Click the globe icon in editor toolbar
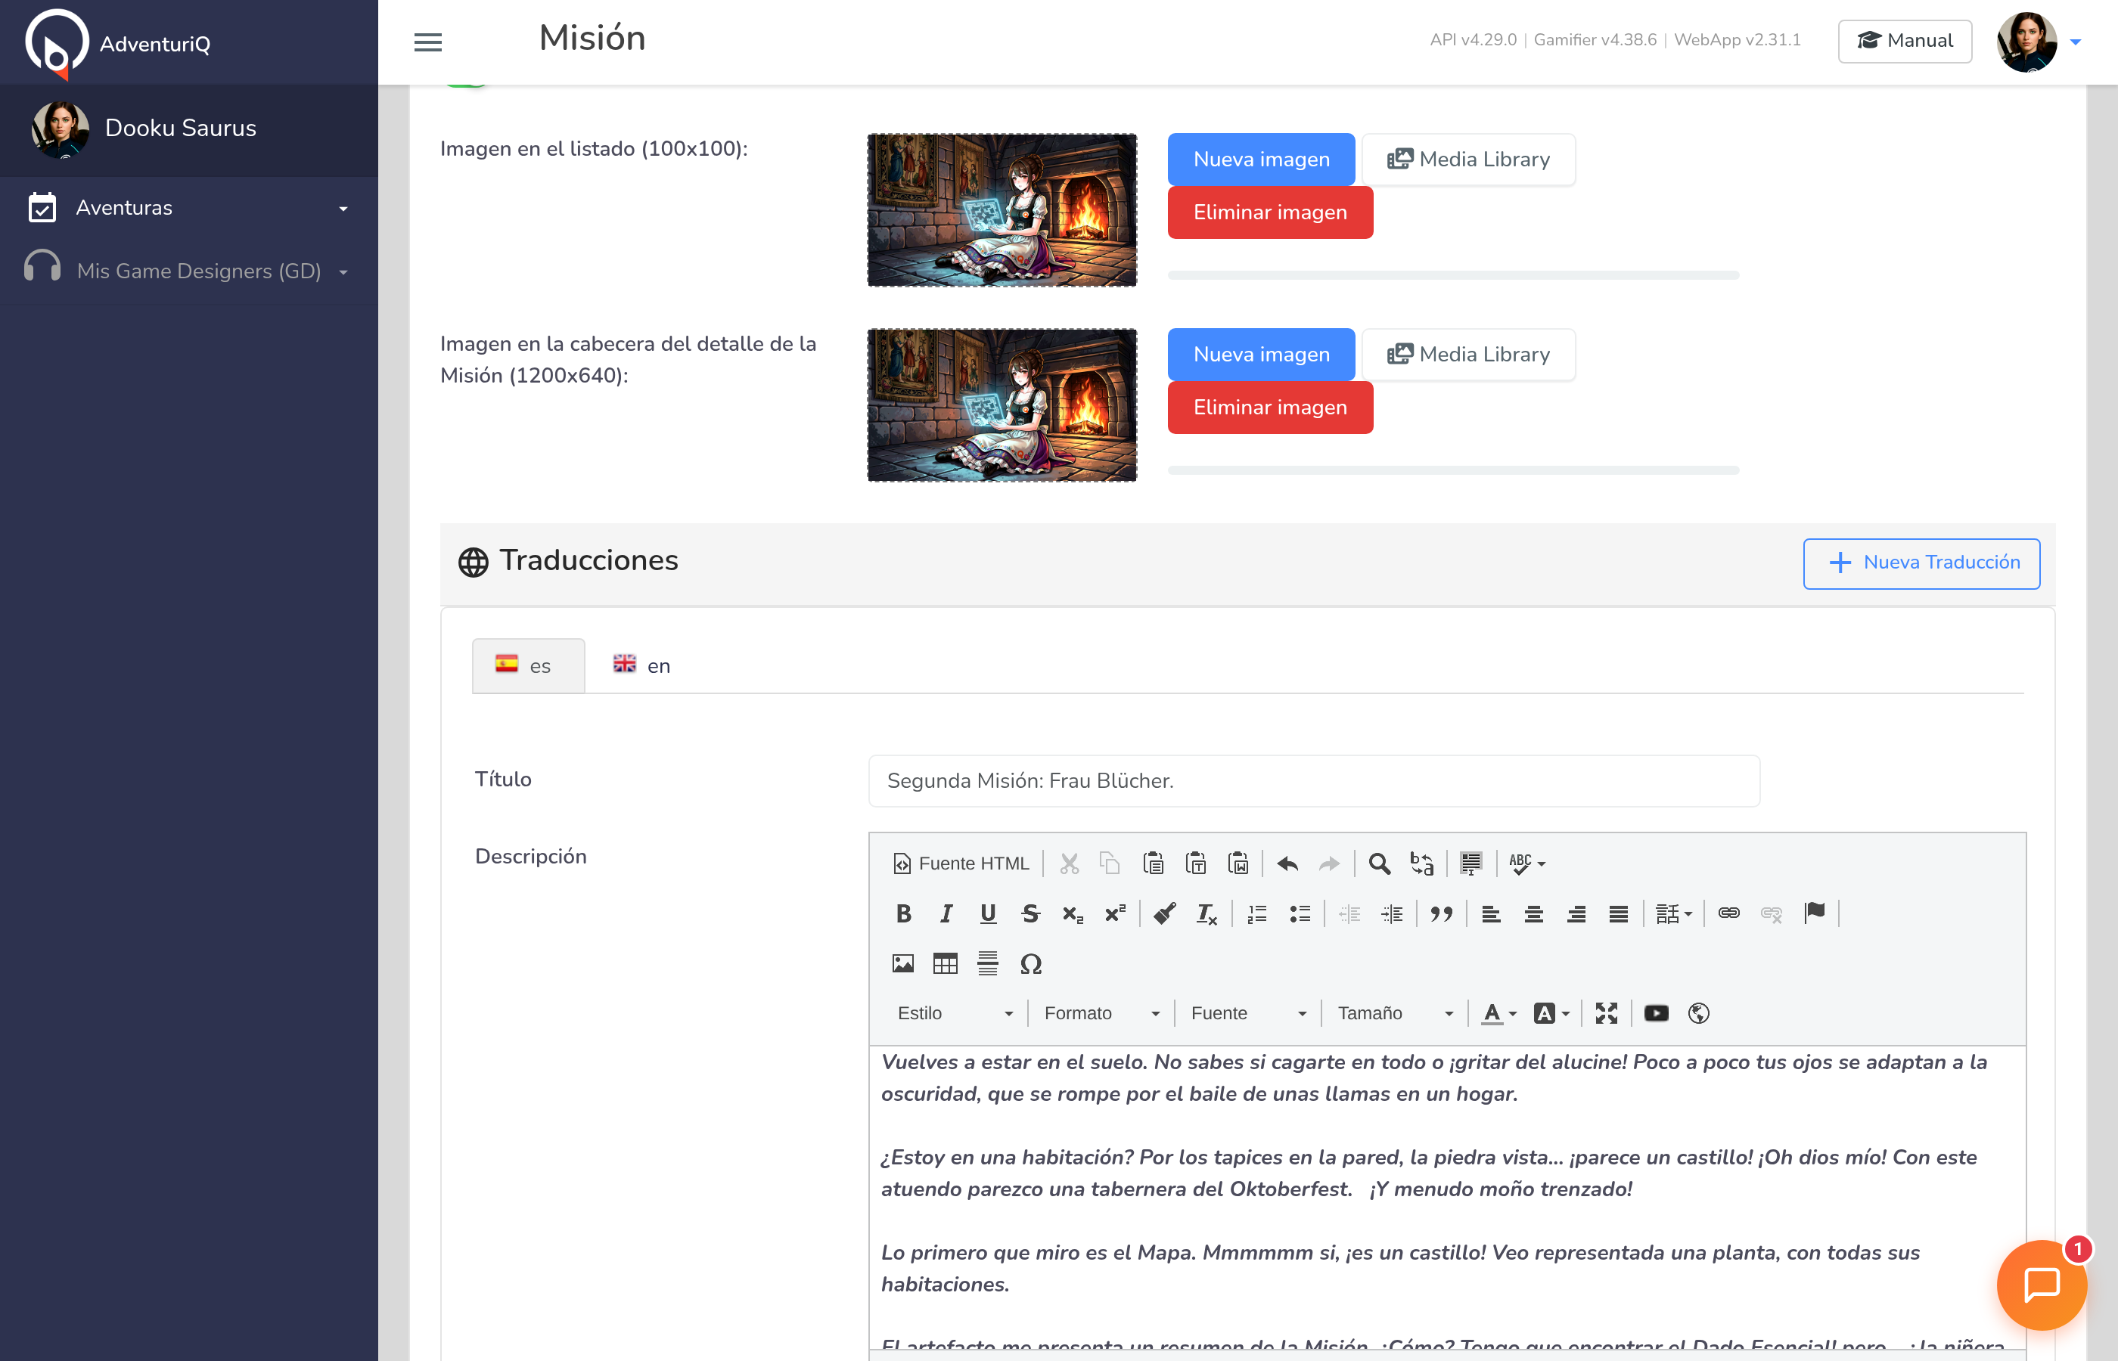The image size is (2118, 1361). [1698, 1014]
